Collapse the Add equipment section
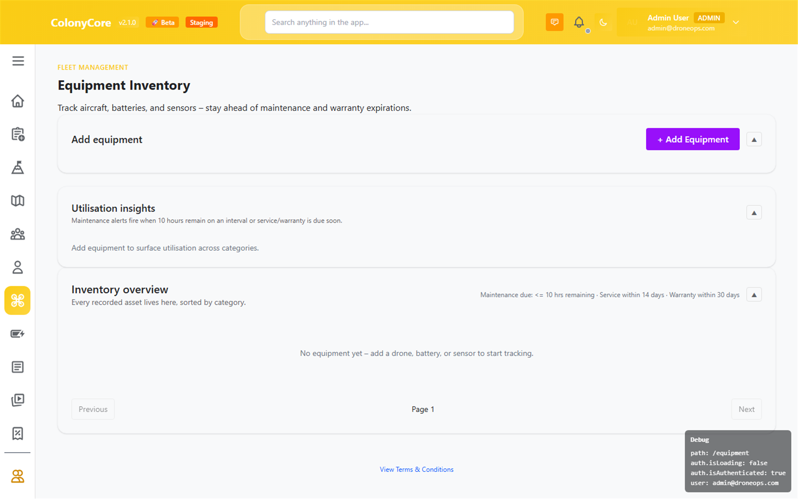Screen dimensions: 798x499 click(x=754, y=139)
